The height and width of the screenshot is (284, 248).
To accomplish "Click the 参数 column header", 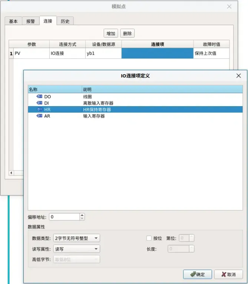I will click(x=32, y=44).
